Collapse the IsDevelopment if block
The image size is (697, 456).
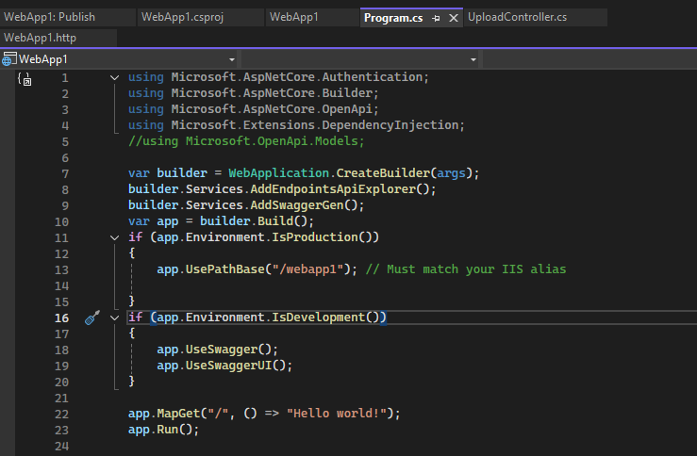pyautogui.click(x=115, y=318)
